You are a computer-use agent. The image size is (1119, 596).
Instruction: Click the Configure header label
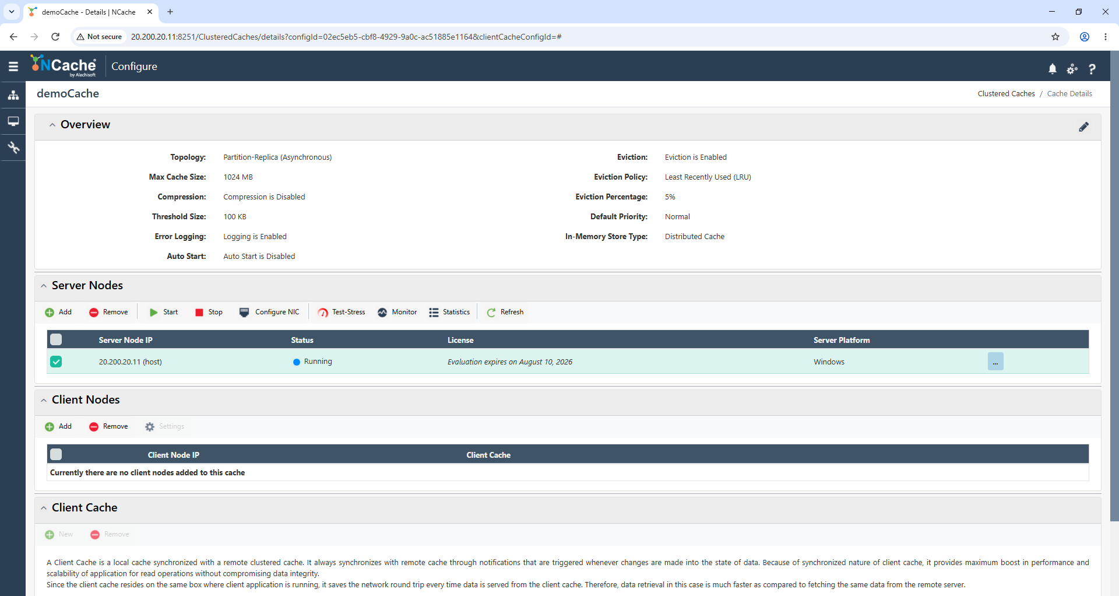134,66
